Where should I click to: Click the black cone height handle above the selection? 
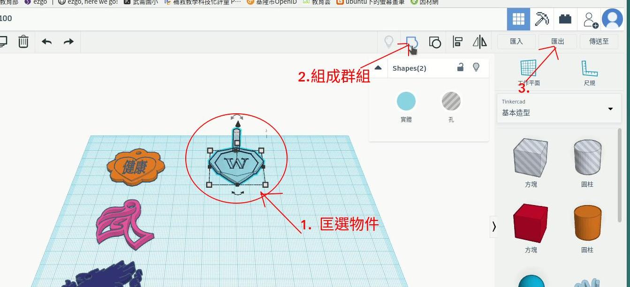pyautogui.click(x=238, y=124)
